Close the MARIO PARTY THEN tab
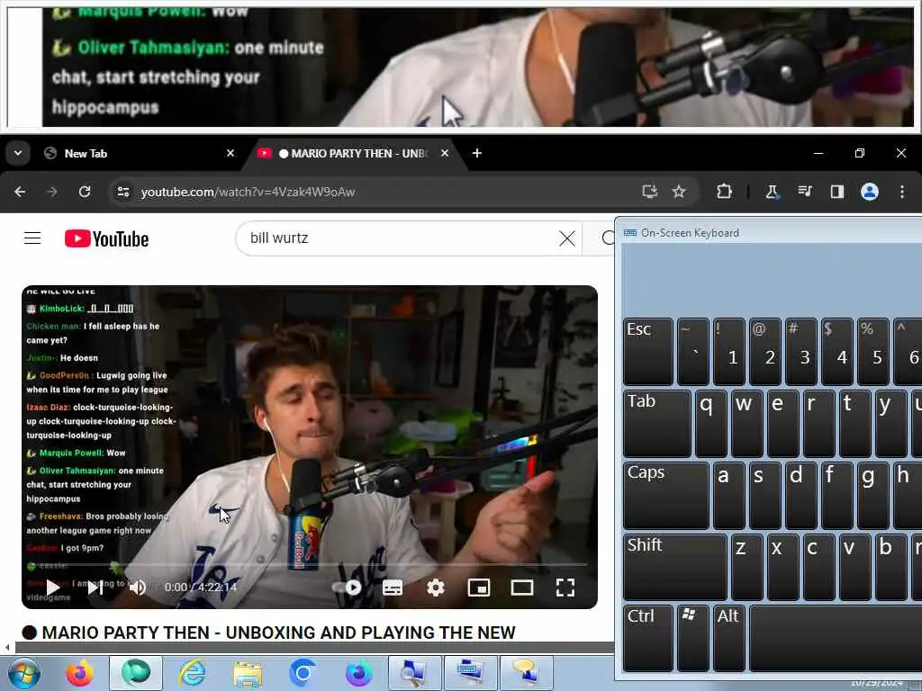 [x=445, y=153]
